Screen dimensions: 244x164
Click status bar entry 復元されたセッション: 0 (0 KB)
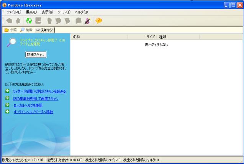[23, 160]
